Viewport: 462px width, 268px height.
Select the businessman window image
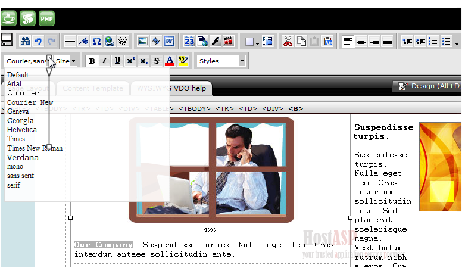pos(211,170)
